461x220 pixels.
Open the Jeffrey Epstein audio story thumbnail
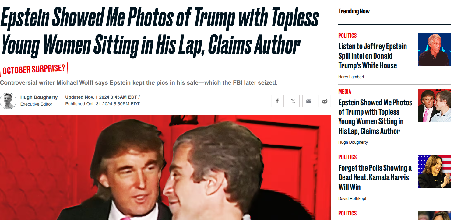tap(435, 50)
